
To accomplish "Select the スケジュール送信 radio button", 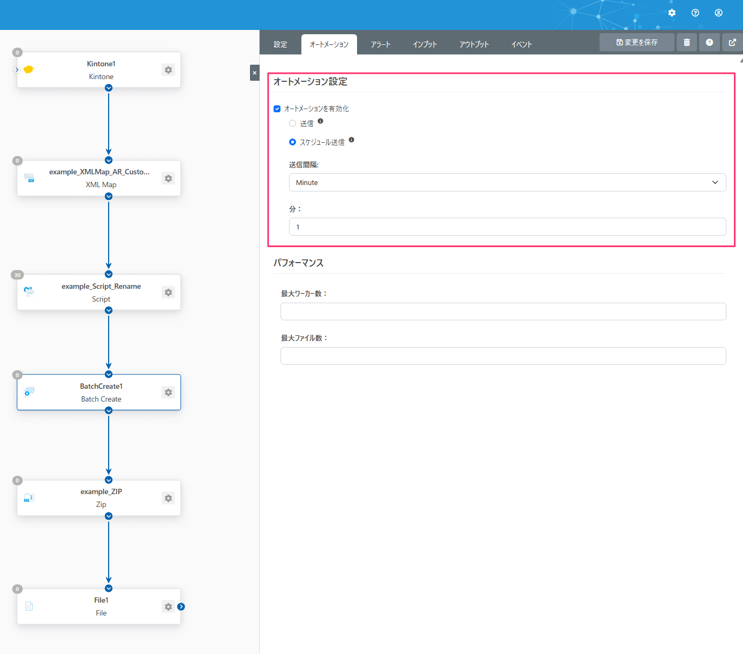I will tap(292, 142).
